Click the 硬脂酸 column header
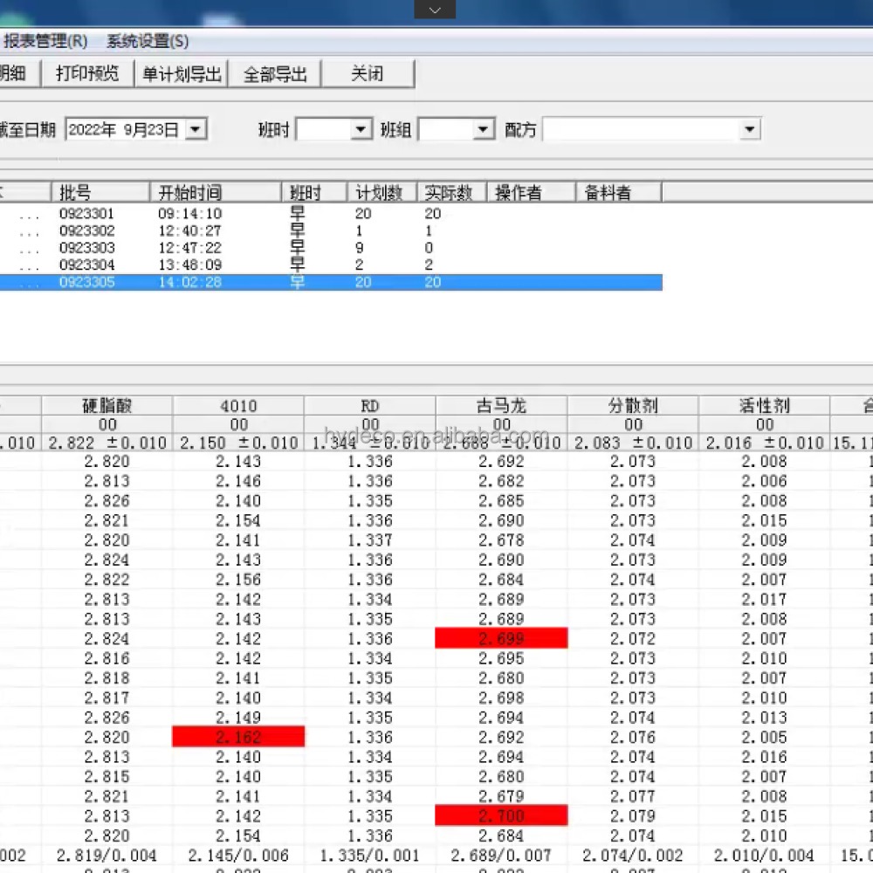873x873 pixels. [107, 406]
